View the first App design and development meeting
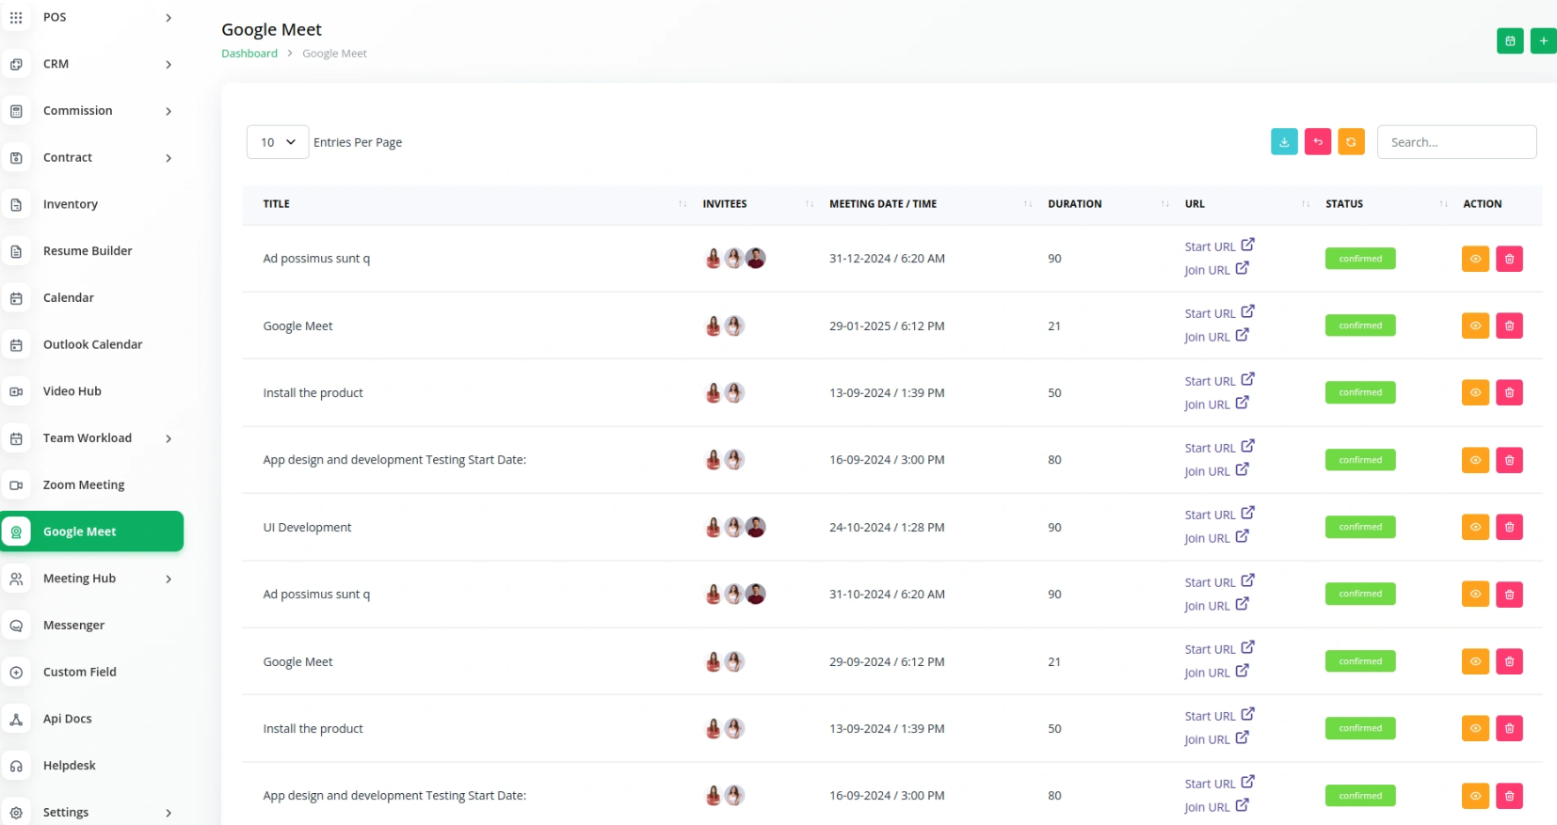1557x825 pixels. point(1475,460)
